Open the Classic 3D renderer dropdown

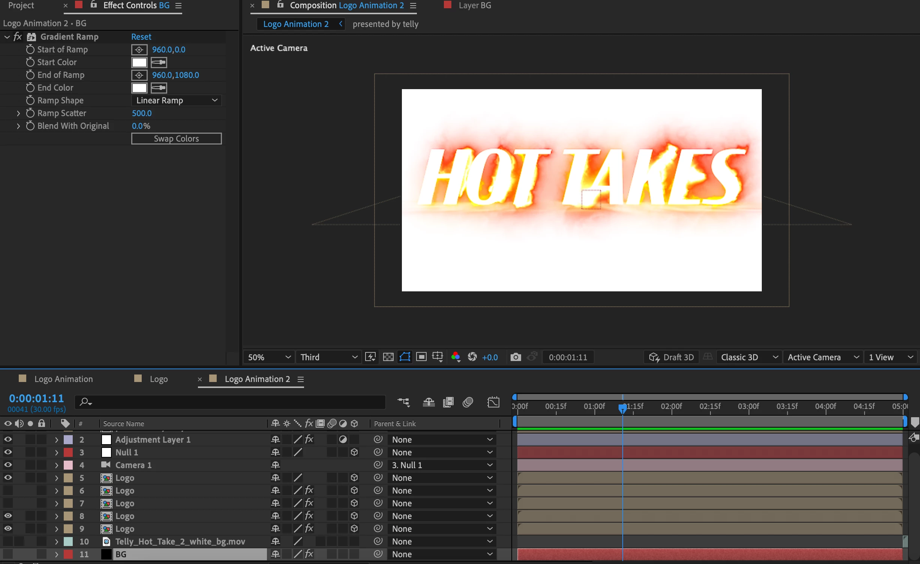coord(748,357)
